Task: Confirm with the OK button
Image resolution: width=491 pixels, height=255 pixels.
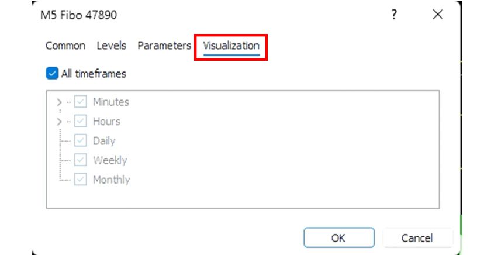Action: coord(338,238)
